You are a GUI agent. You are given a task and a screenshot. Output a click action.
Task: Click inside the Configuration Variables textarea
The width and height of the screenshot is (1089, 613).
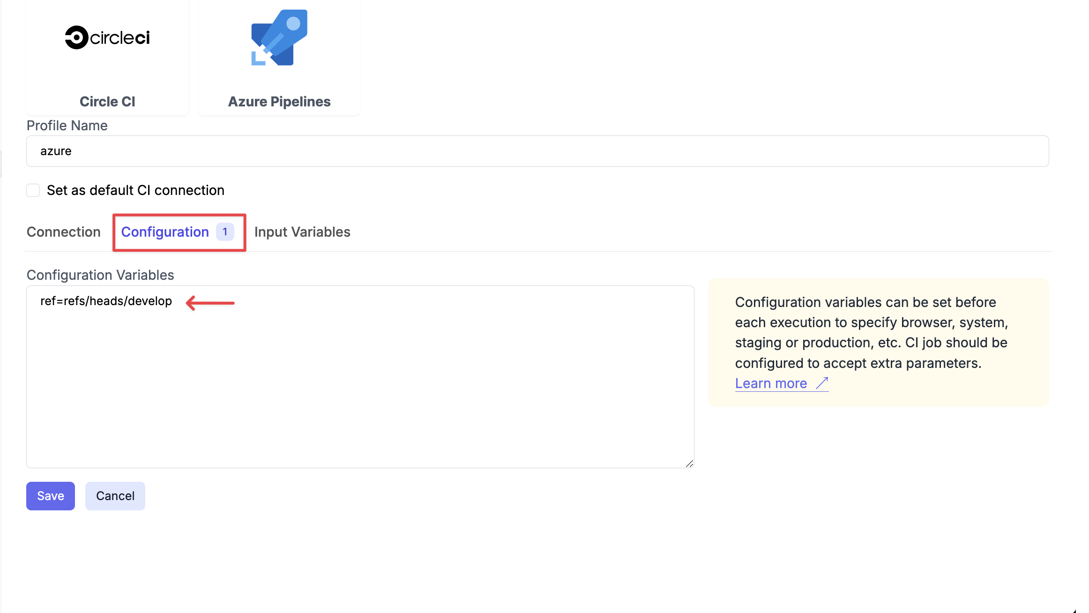[328, 375]
